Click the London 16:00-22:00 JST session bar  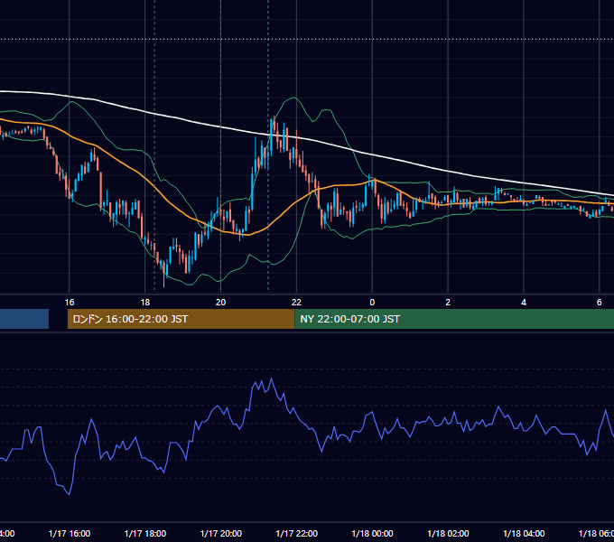[181, 319]
